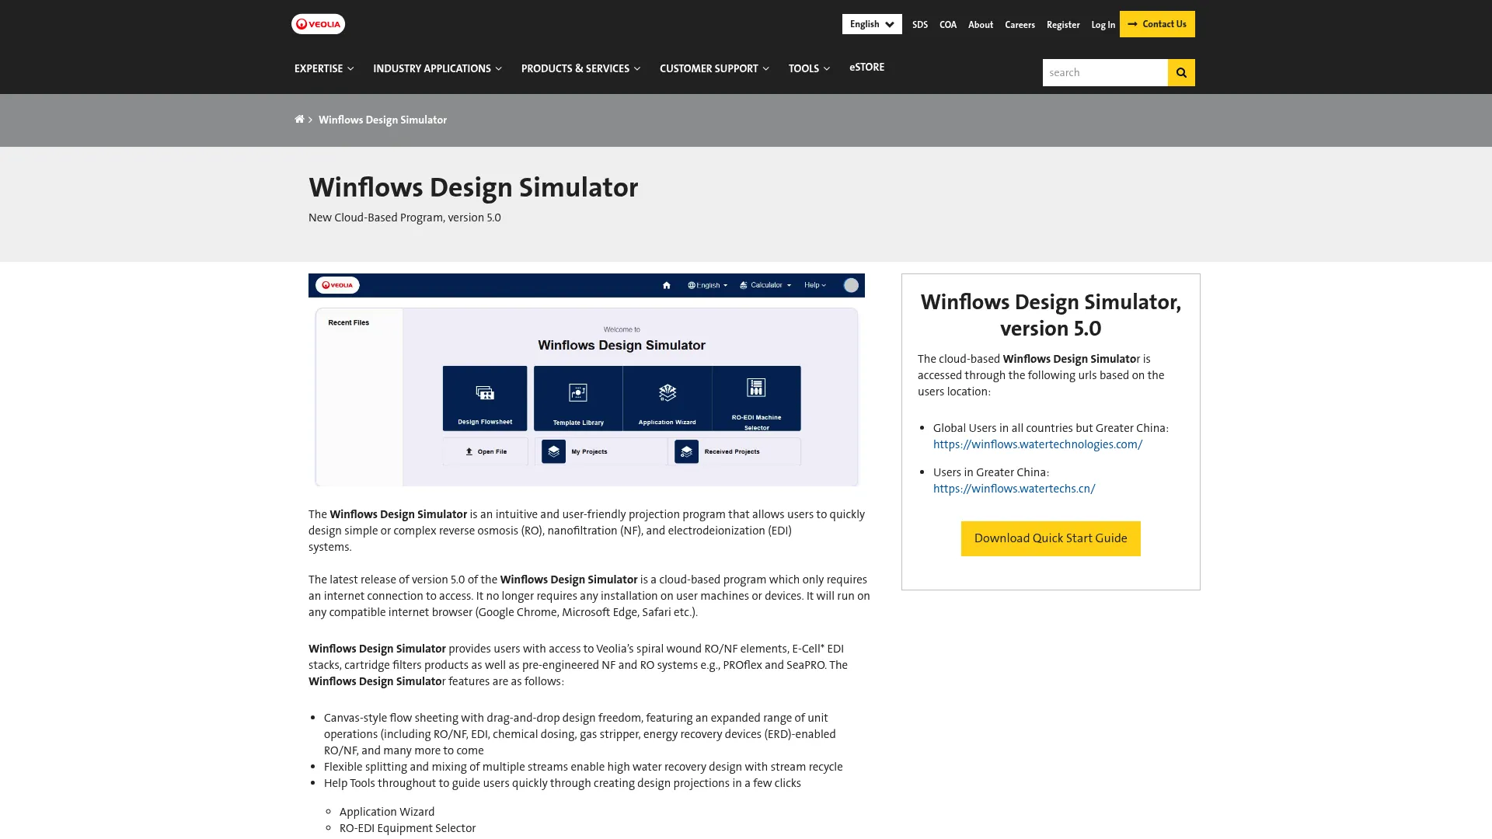The width and height of the screenshot is (1492, 839).
Task: Open the Register link
Action: (x=1063, y=25)
